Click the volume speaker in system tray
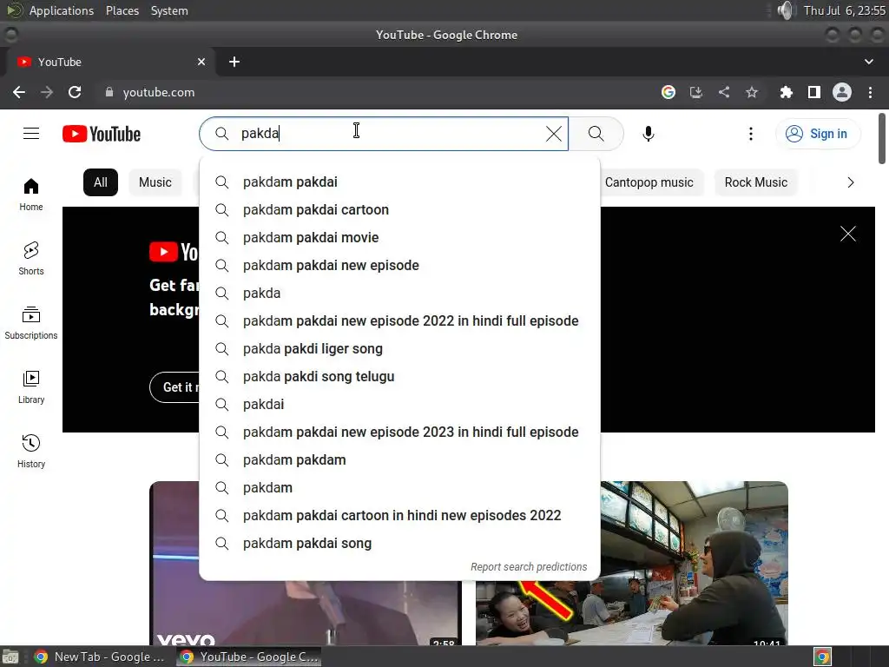The height and width of the screenshot is (667, 889). click(785, 10)
